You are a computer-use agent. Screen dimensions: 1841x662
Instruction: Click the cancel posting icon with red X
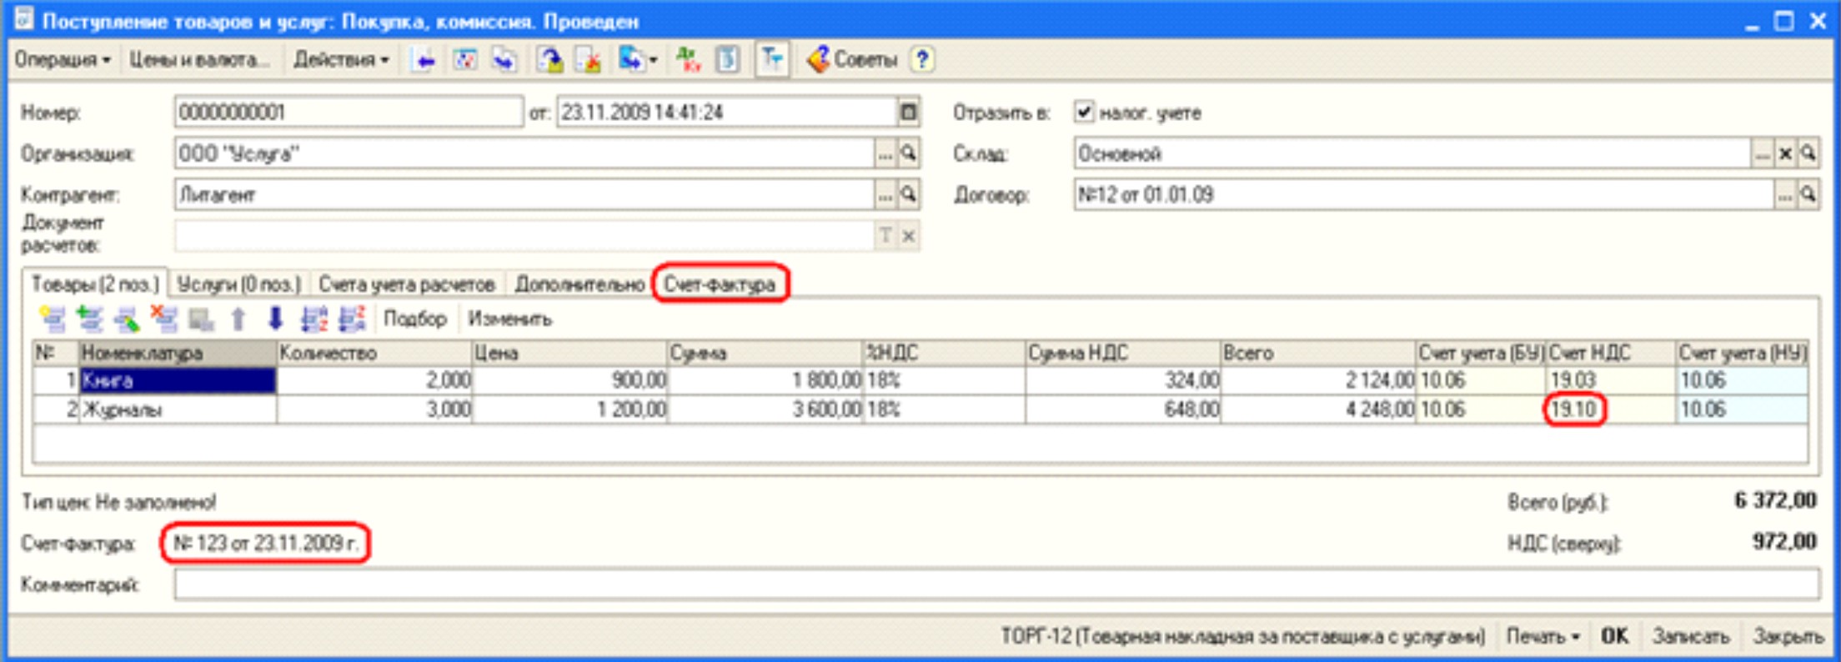point(589,60)
